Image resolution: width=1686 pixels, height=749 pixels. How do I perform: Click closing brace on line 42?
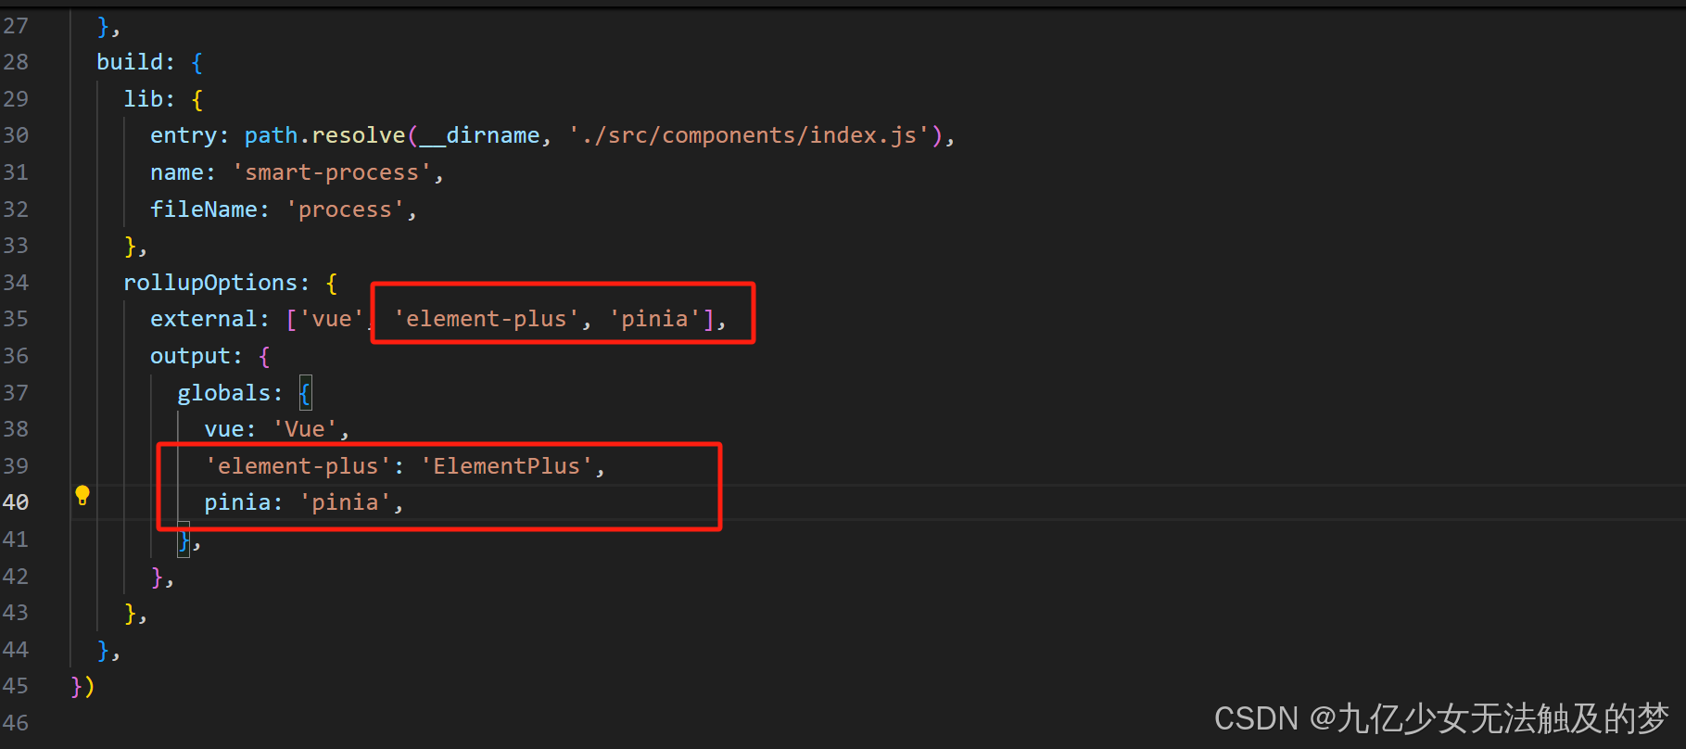tap(157, 577)
